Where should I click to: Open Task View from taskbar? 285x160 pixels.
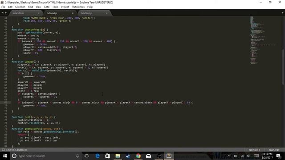point(87,156)
